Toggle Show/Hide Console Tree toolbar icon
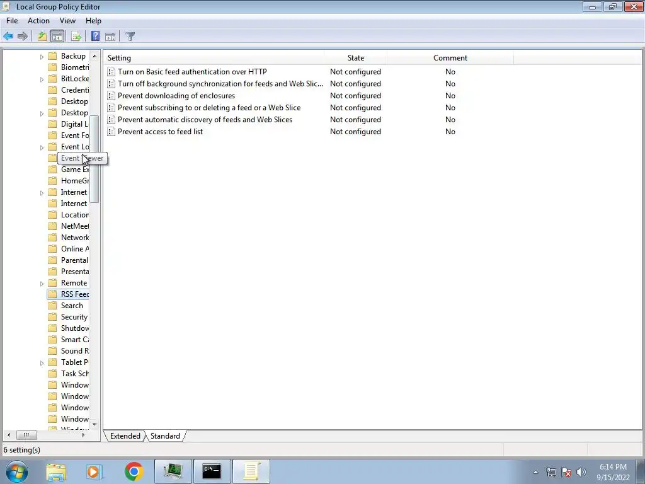 point(57,36)
